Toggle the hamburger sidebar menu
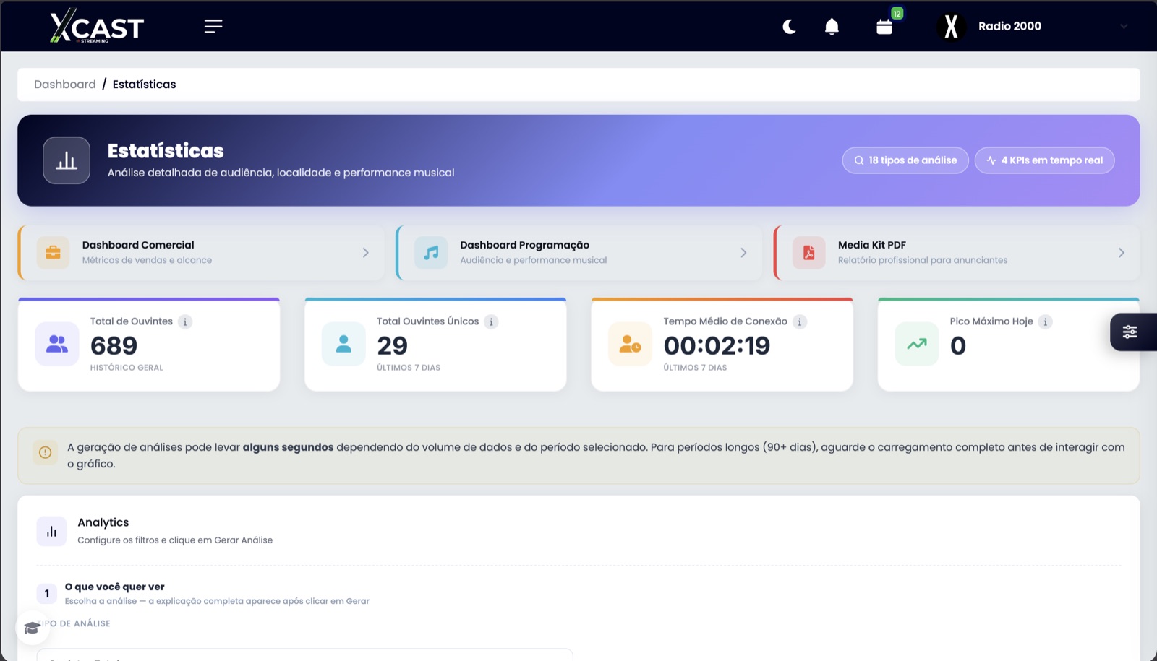Image resolution: width=1157 pixels, height=661 pixels. (213, 26)
